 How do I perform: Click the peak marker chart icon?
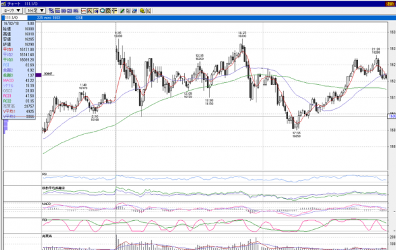pyautogui.click(x=89, y=11)
